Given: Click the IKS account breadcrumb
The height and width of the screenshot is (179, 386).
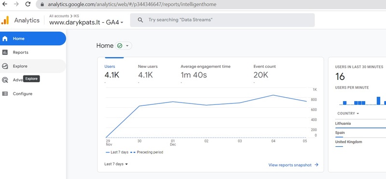Looking at the screenshot, I should coord(76,16).
